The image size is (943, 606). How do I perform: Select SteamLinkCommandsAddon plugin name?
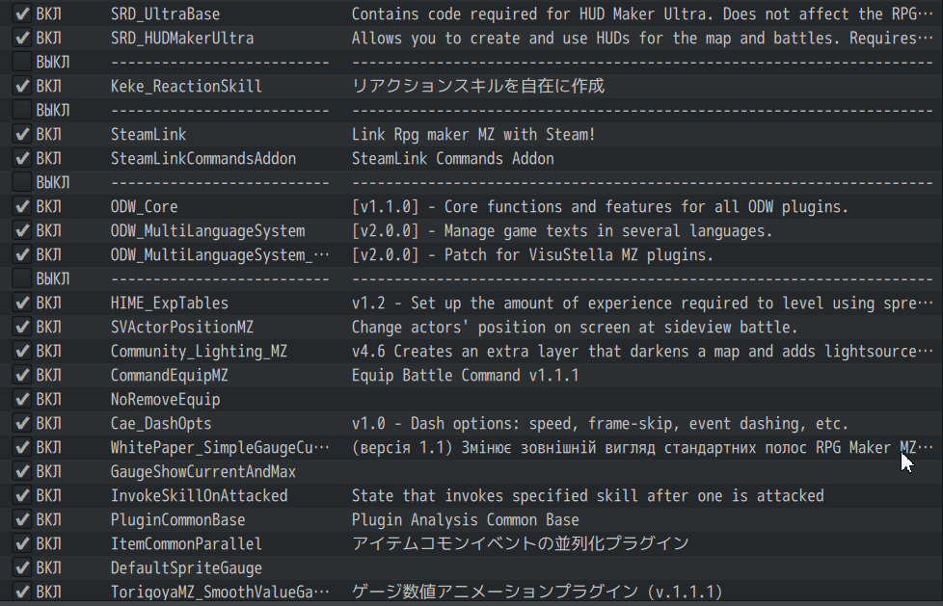point(203,158)
